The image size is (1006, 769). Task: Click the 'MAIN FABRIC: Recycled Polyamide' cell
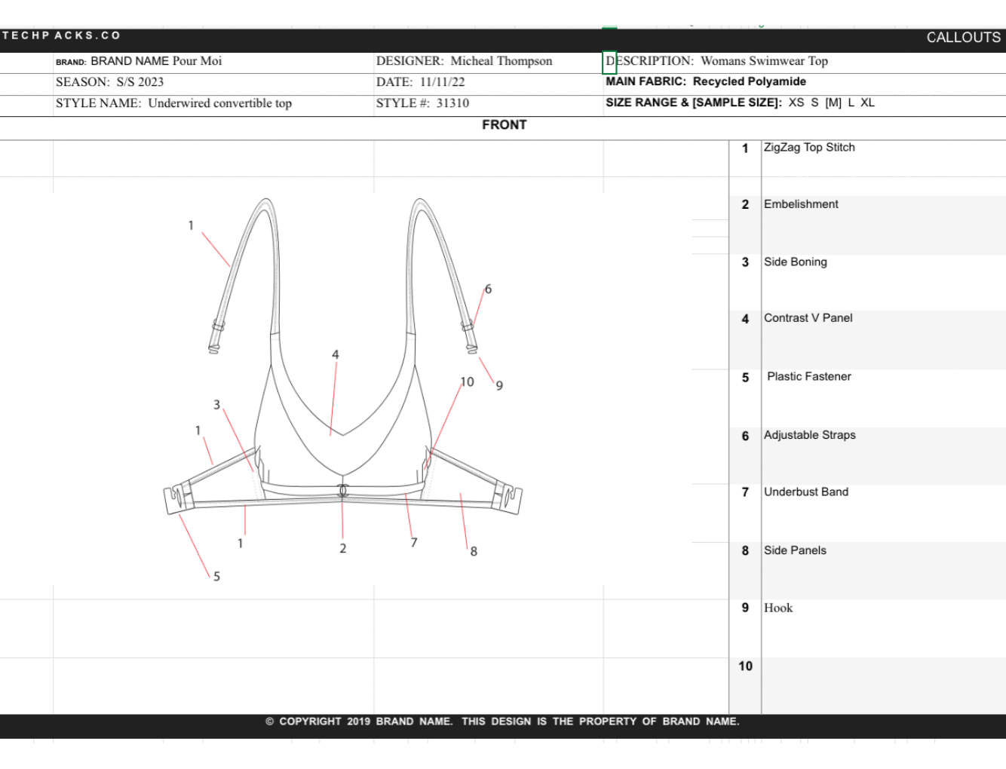pyautogui.click(x=805, y=82)
